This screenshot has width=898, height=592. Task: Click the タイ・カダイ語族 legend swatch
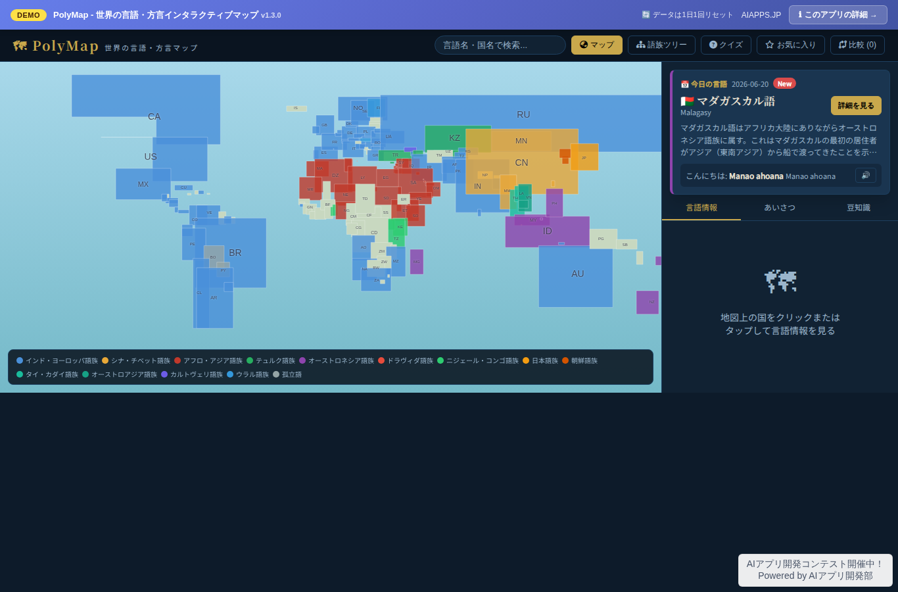20,374
